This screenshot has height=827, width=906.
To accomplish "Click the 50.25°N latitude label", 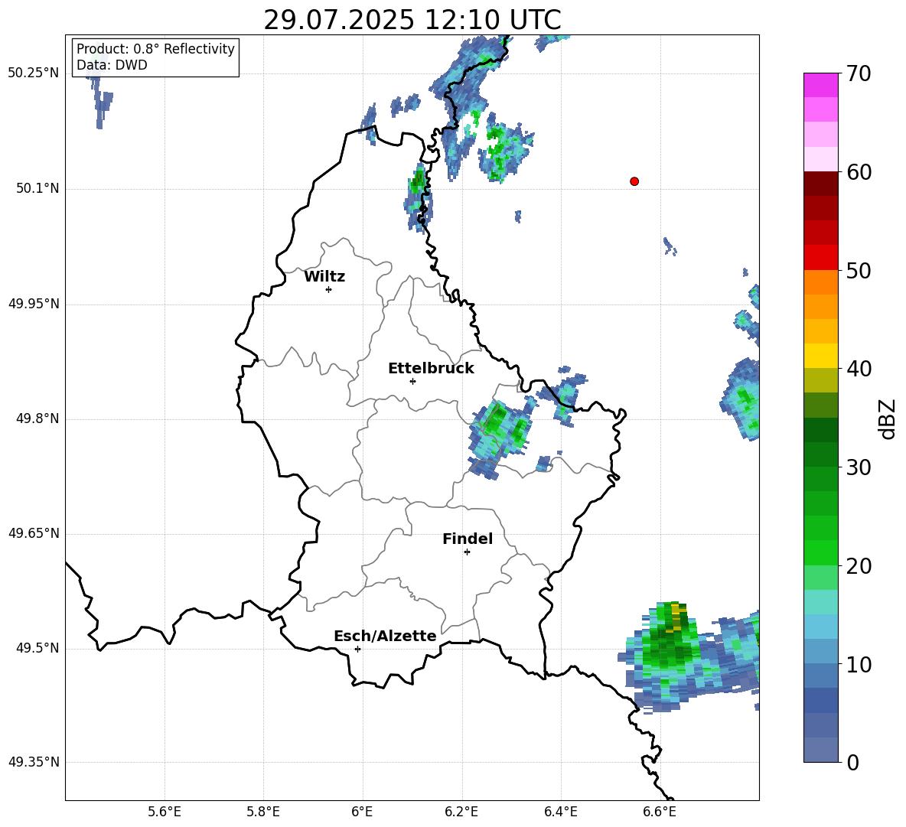I will coord(34,73).
